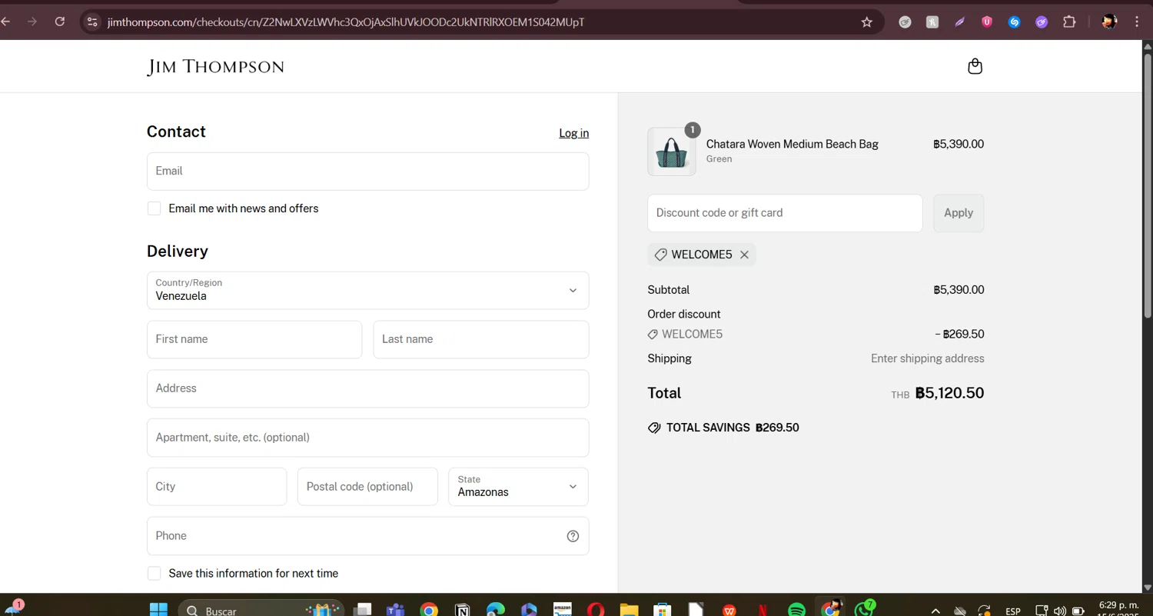1153x616 pixels.
Task: Bookmark this page with the star
Action: (x=867, y=22)
